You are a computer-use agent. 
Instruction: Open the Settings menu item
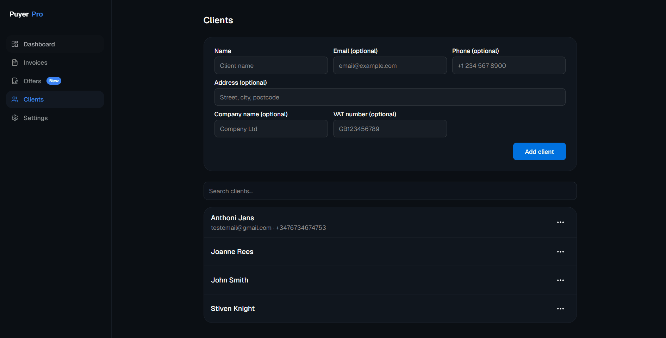click(x=36, y=118)
